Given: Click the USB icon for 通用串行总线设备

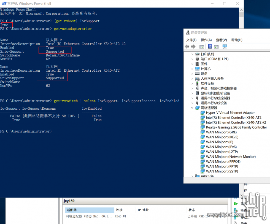Looking at the screenshot, I should click(197, 103).
